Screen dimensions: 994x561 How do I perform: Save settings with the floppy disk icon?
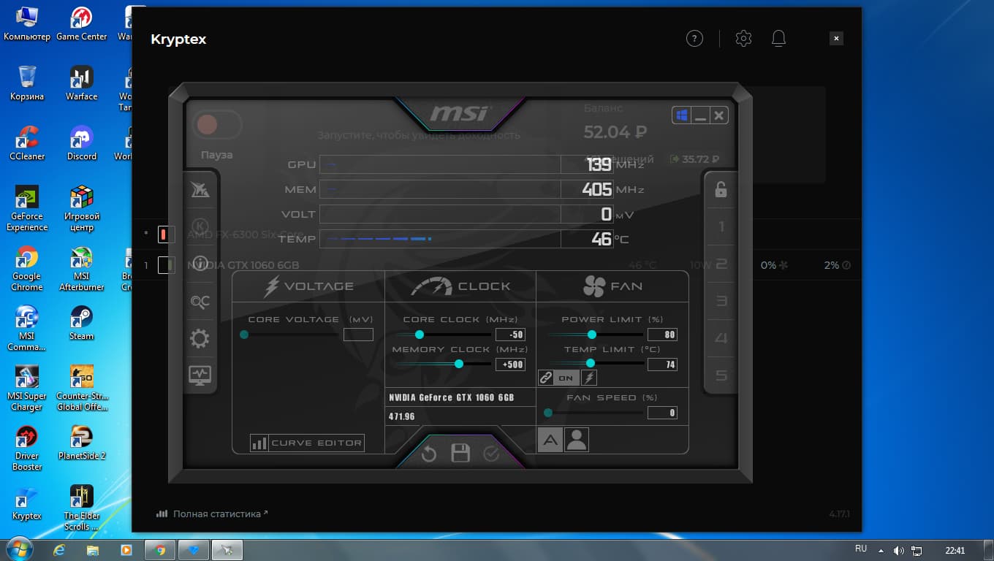460,454
